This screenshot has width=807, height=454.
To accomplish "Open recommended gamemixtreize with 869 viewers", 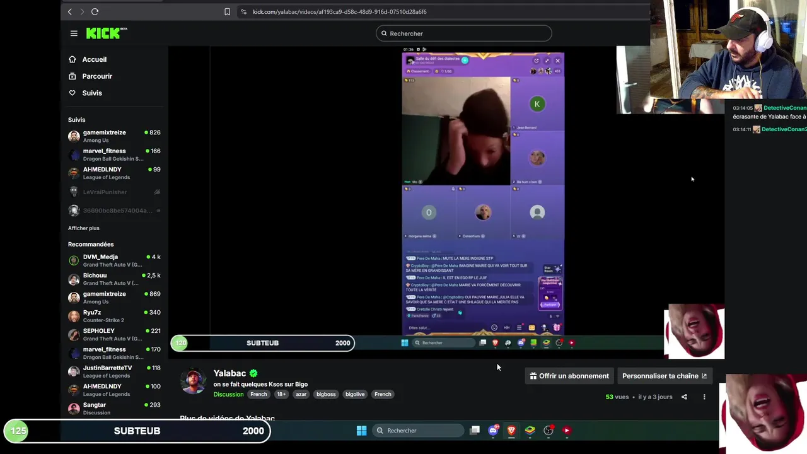I will pos(114,297).
